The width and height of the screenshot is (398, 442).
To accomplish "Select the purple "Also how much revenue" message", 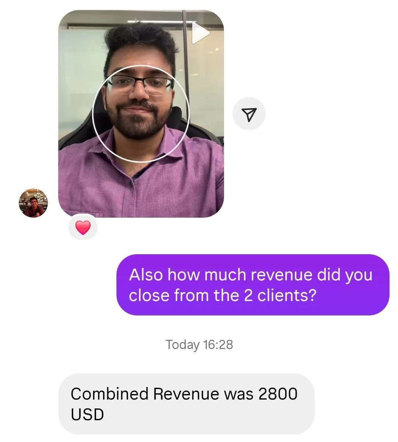I will pos(253,285).
